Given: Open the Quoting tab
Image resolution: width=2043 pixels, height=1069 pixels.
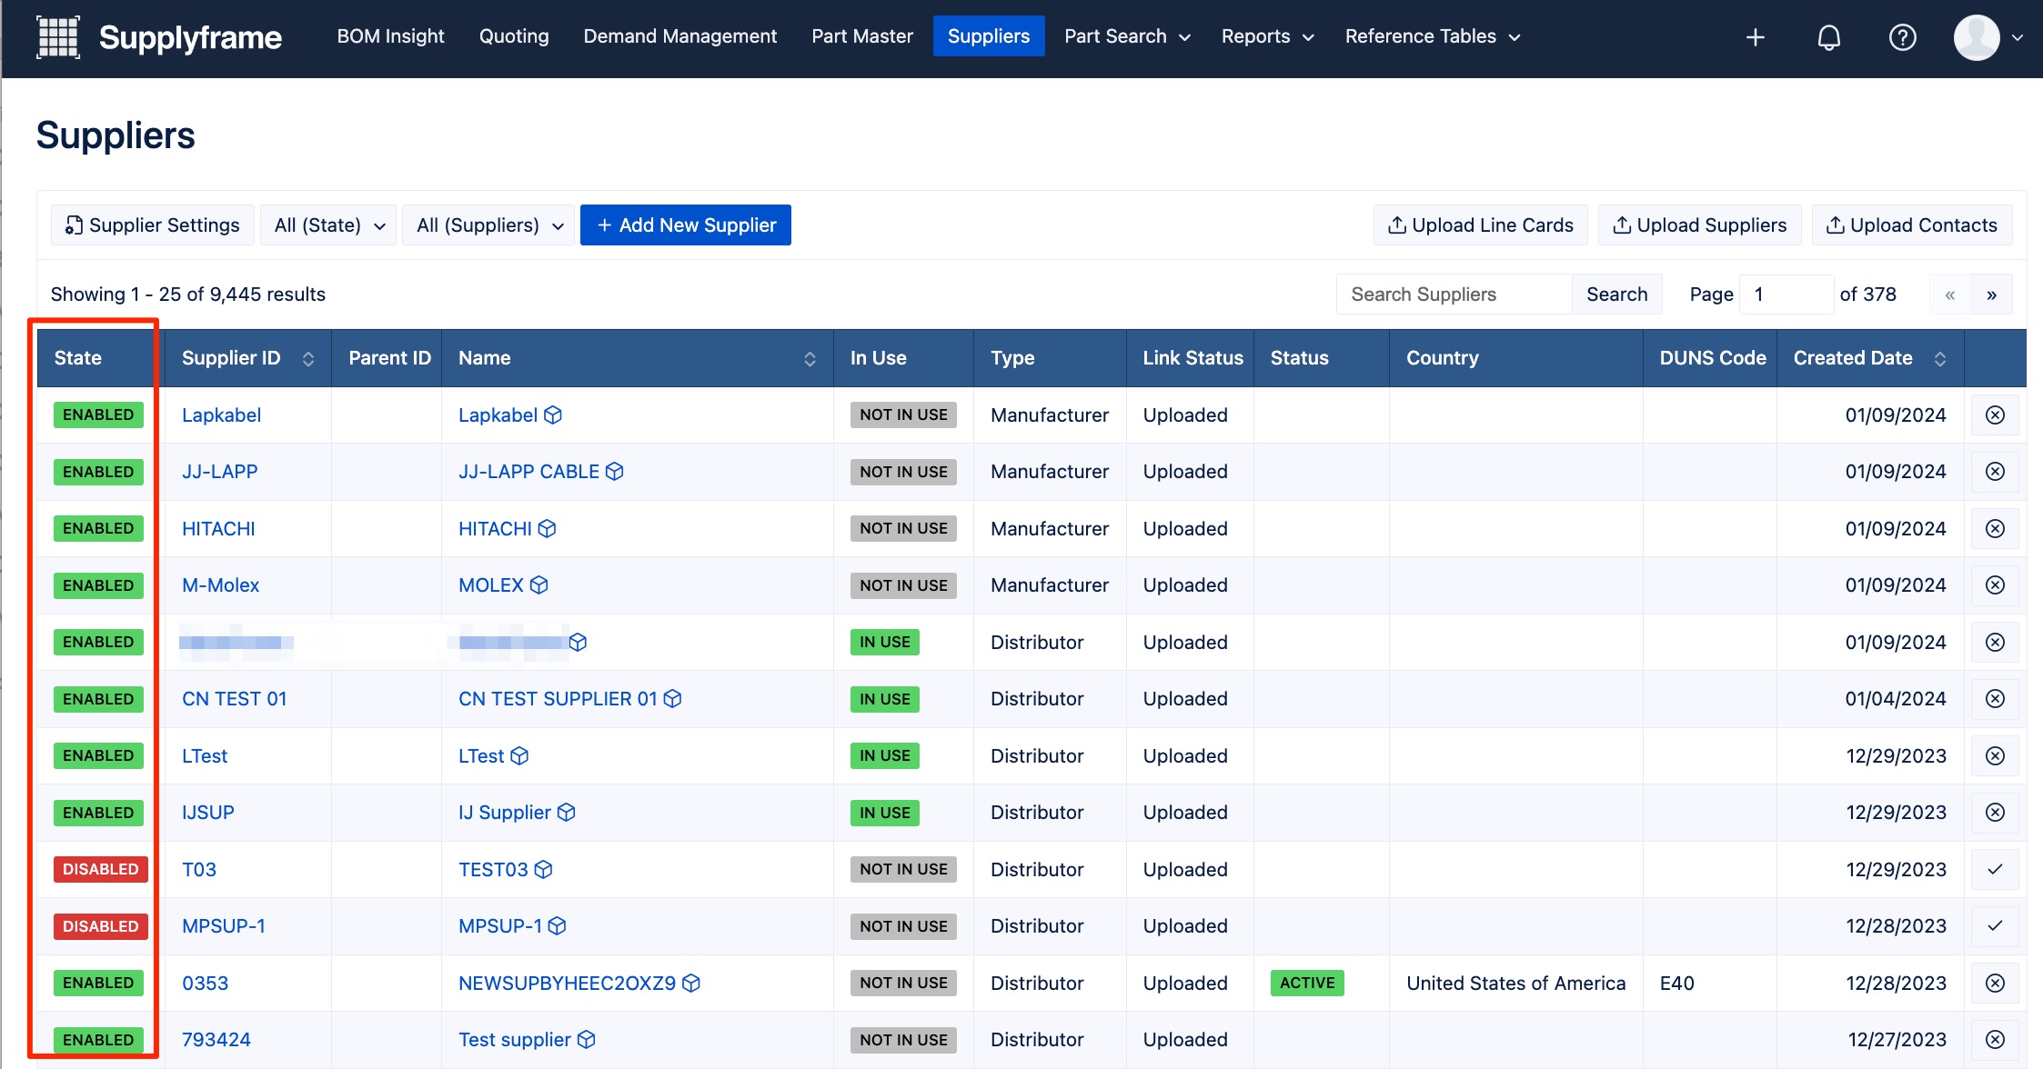Looking at the screenshot, I should point(514,36).
